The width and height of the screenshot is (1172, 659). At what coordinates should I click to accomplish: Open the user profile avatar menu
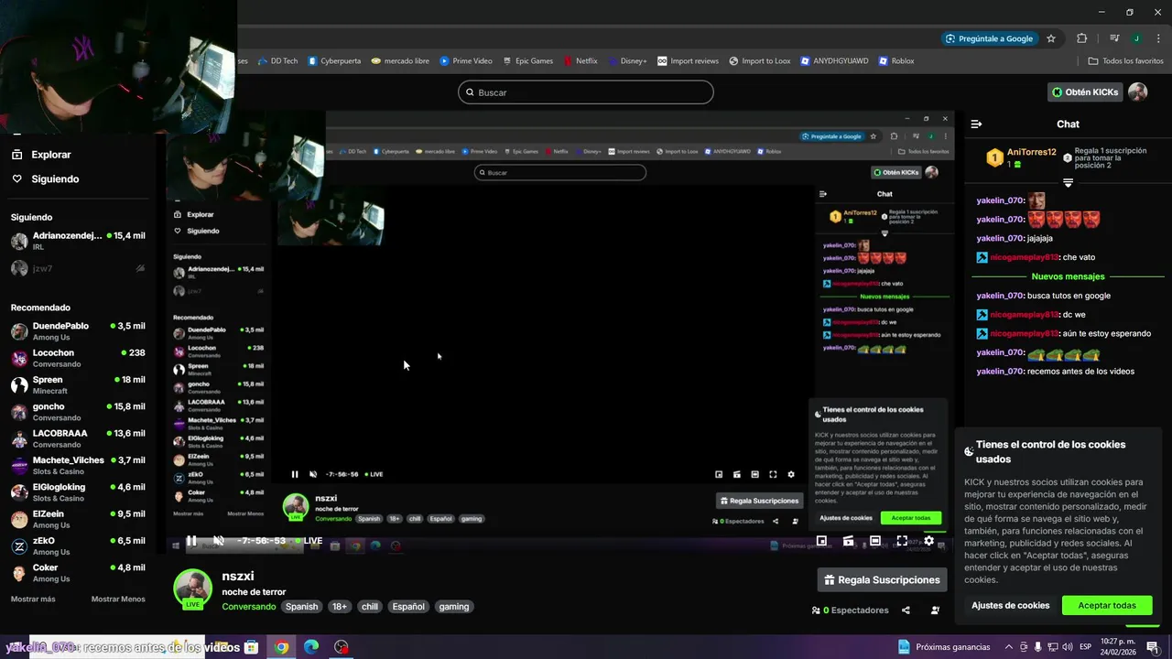click(x=1137, y=92)
